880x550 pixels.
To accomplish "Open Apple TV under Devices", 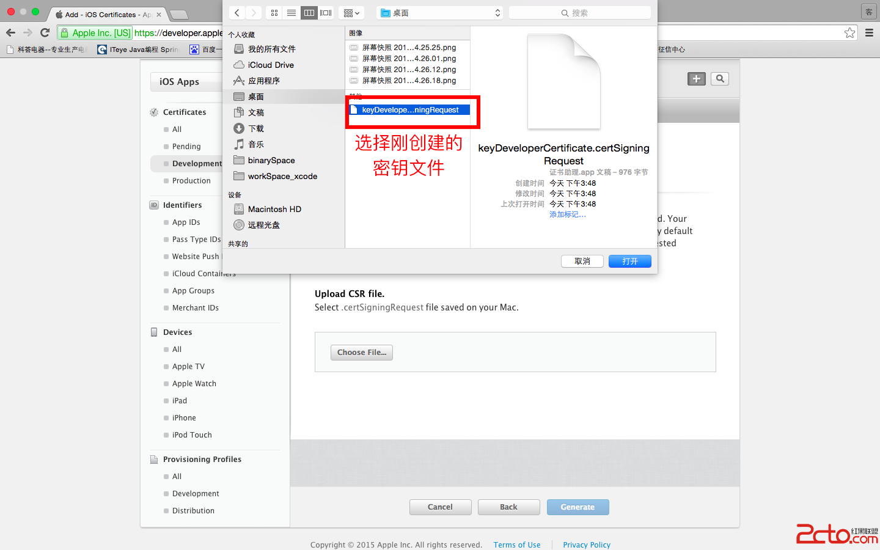I will coord(188,367).
